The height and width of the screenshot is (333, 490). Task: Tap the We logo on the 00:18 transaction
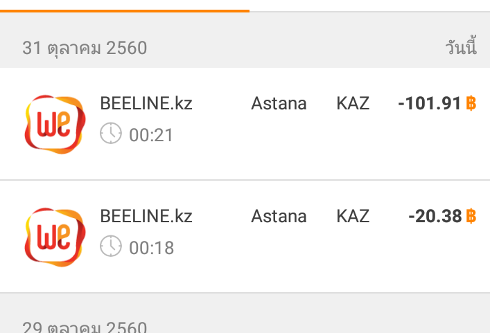click(55, 237)
